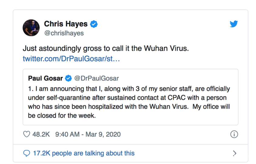The width and height of the screenshot is (256, 164).
Task: Open the tweet info icon
Action: click(x=234, y=134)
